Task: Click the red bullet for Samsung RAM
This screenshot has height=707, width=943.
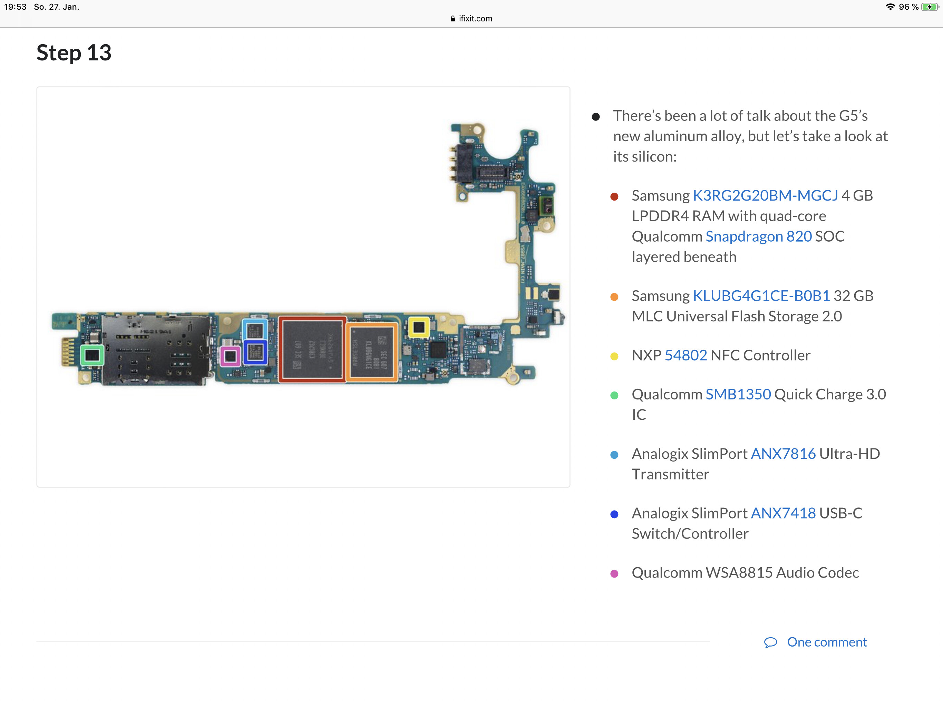Action: (614, 196)
